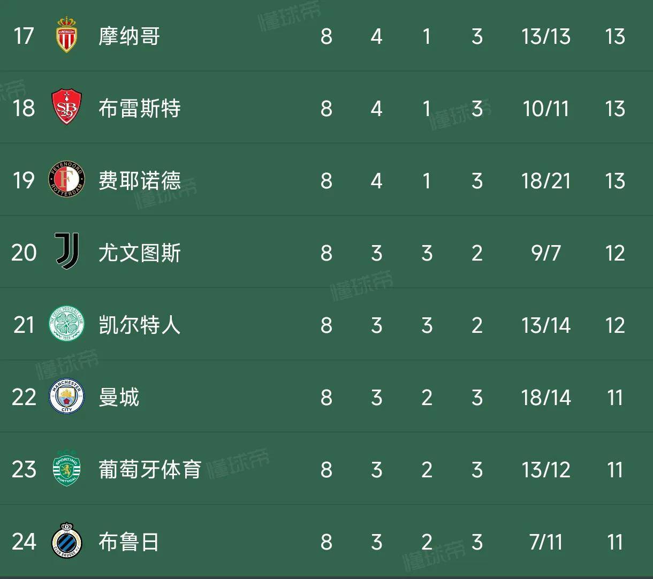The image size is (653, 579).
Task: Click the Juventus J logo
Action: tap(67, 252)
